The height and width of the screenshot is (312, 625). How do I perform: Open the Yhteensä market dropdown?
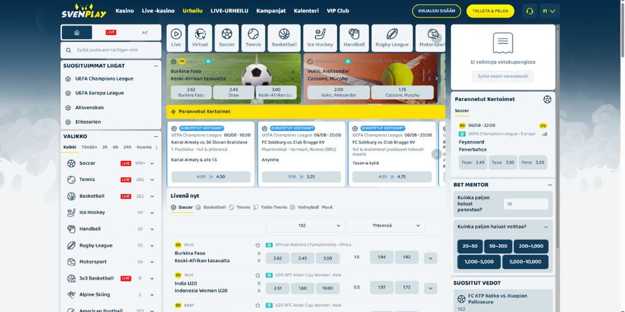(385, 226)
